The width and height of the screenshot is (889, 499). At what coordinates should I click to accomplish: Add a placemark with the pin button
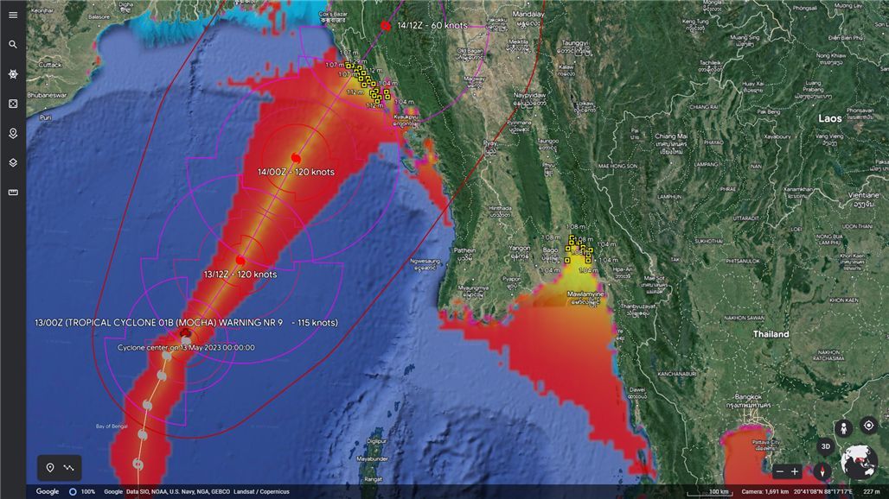click(x=50, y=468)
